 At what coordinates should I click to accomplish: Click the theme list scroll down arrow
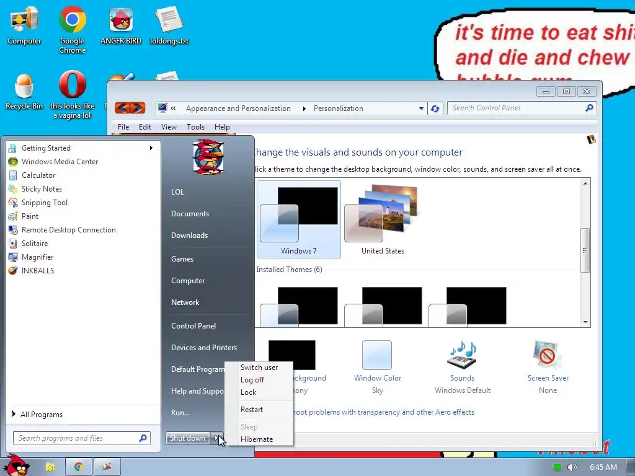click(x=585, y=322)
